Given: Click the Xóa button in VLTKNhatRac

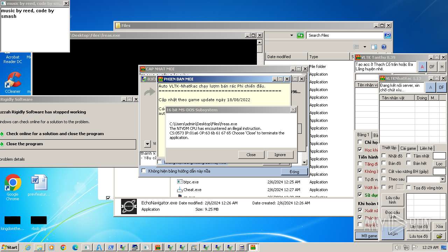Looking at the screenshot, I should (440, 226).
